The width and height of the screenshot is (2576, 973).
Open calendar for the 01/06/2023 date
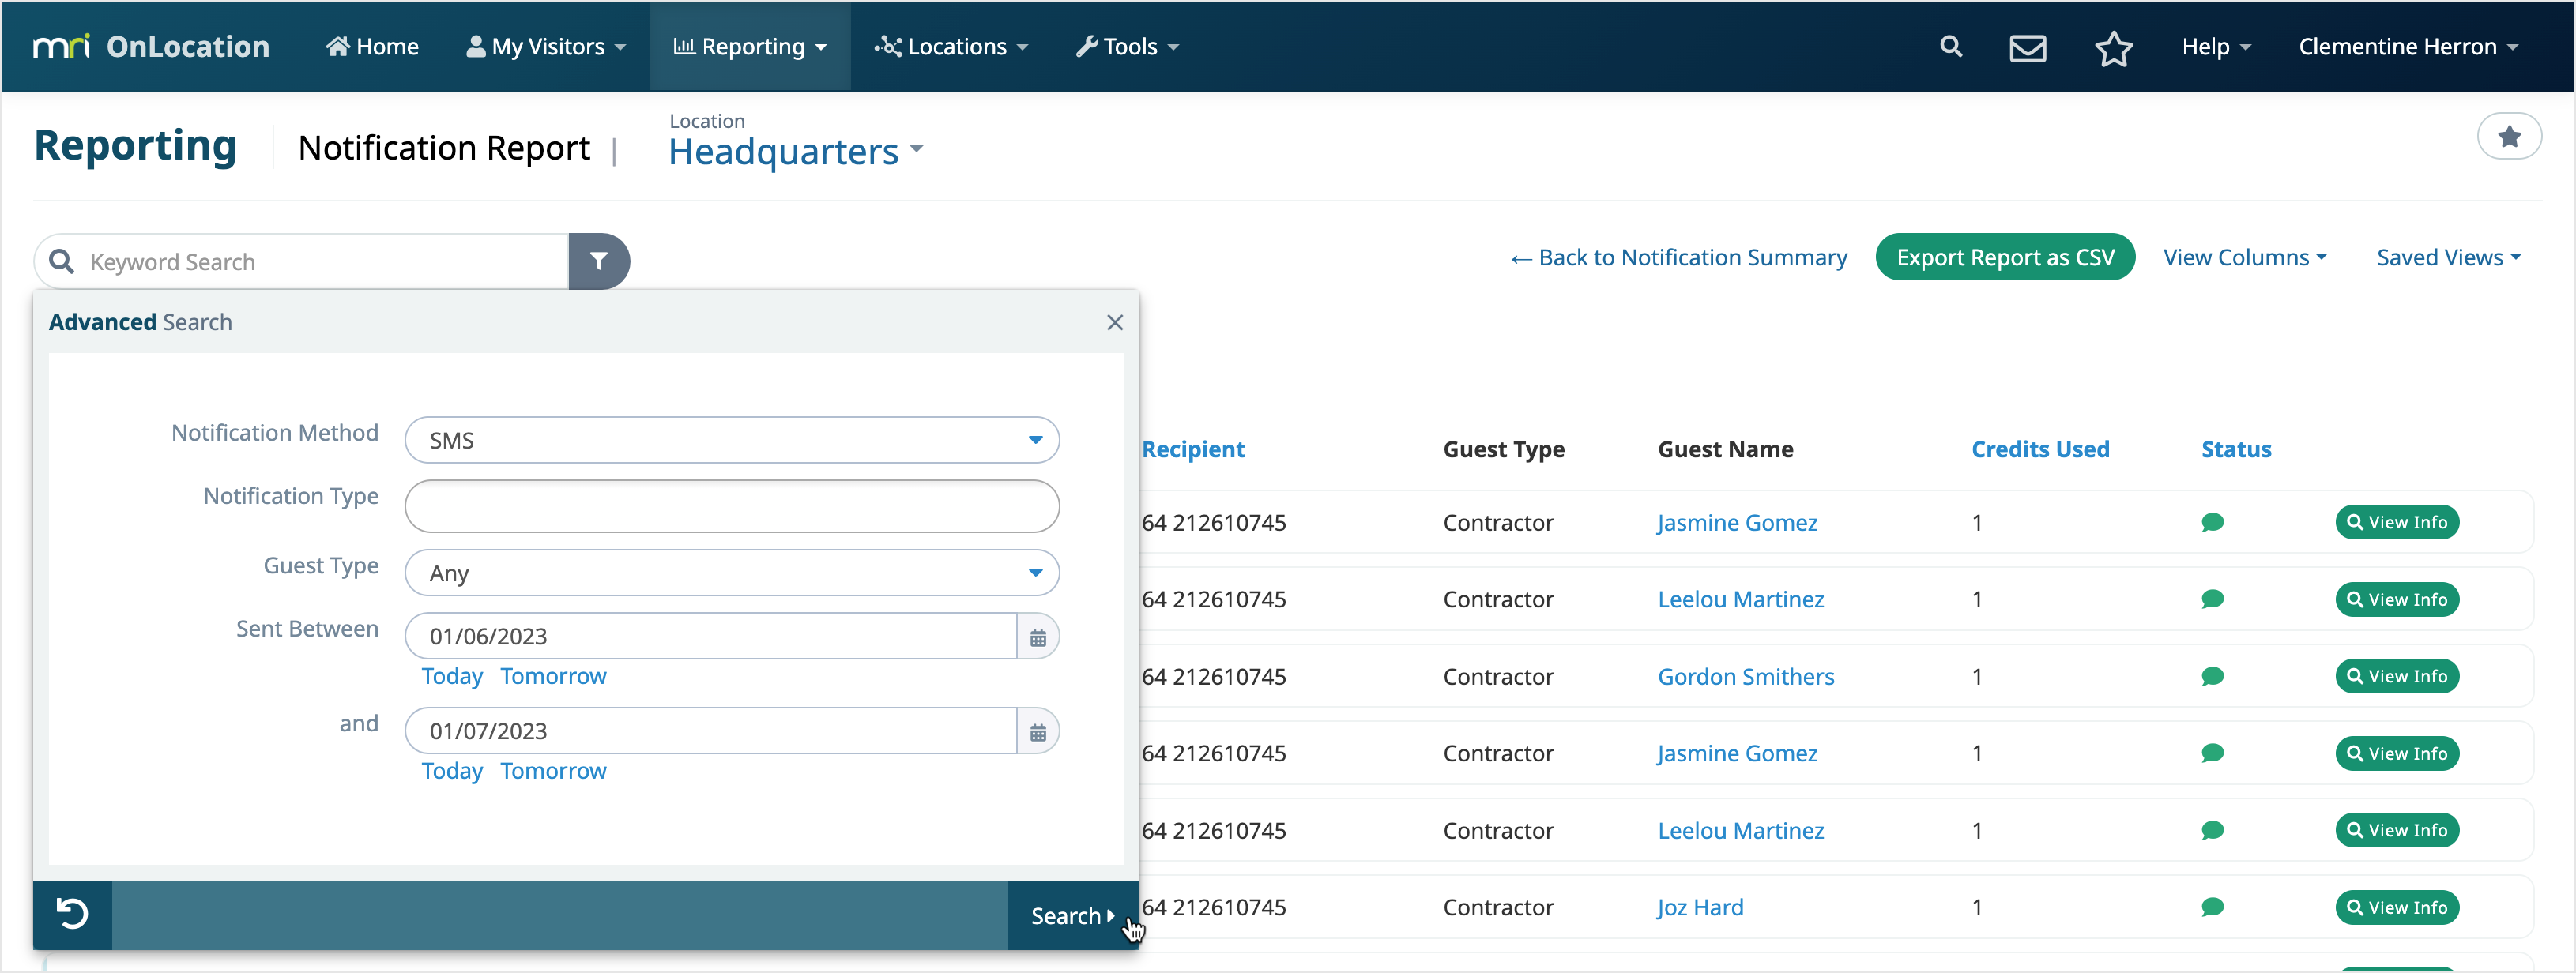(1038, 637)
